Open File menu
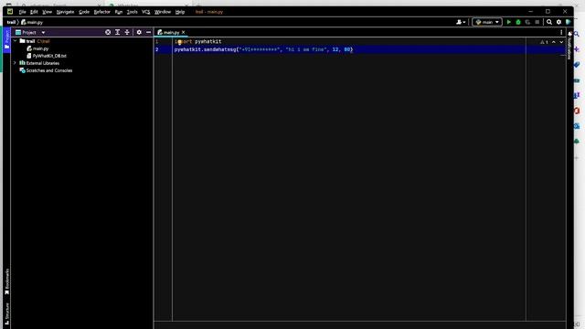Image resolution: width=585 pixels, height=329 pixels. (22, 12)
